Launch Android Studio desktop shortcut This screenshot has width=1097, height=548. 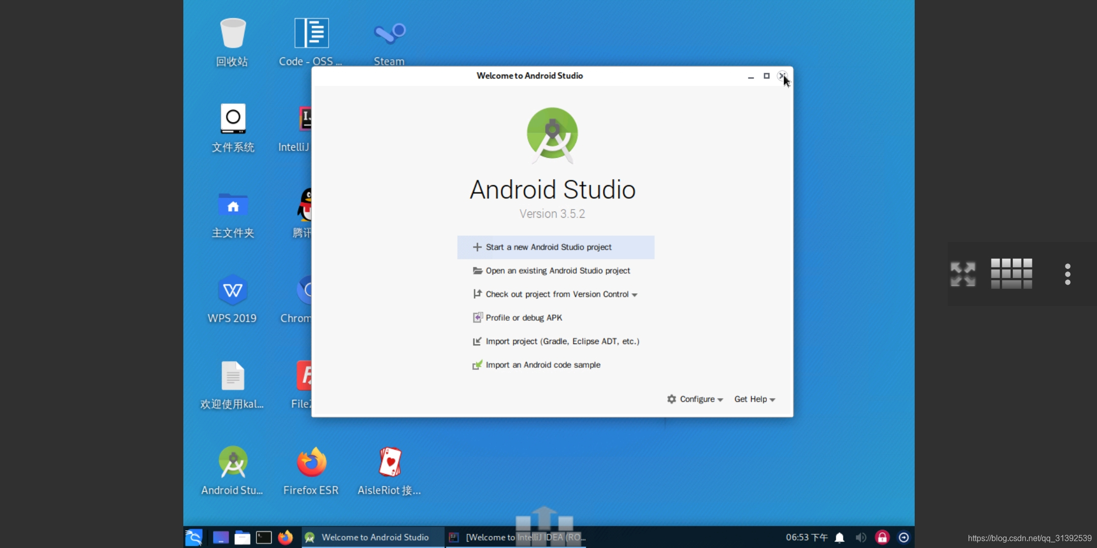[x=233, y=462]
